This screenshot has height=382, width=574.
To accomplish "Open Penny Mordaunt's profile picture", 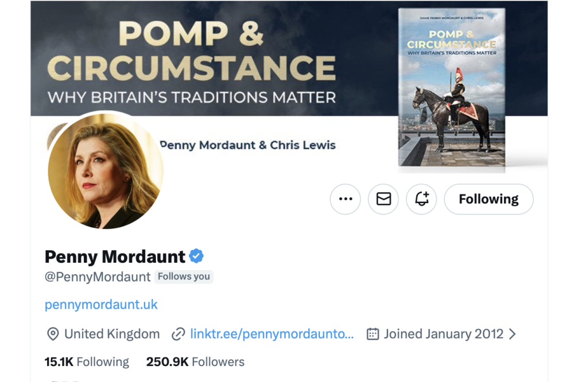I will pyautogui.click(x=106, y=170).
